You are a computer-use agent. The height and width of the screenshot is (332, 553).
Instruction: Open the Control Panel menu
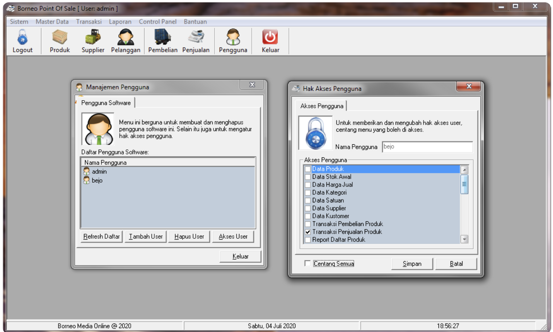point(158,22)
